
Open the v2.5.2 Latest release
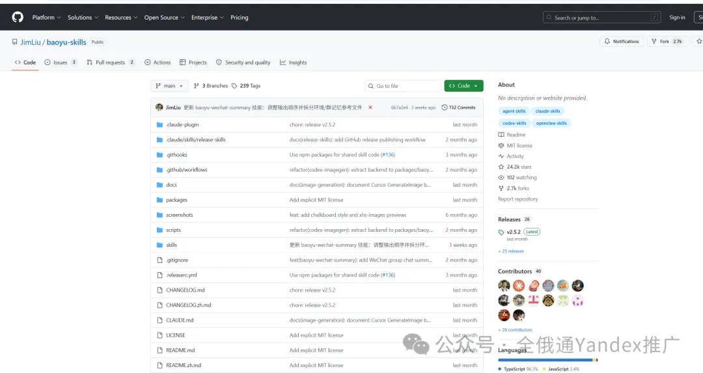[x=519, y=232]
